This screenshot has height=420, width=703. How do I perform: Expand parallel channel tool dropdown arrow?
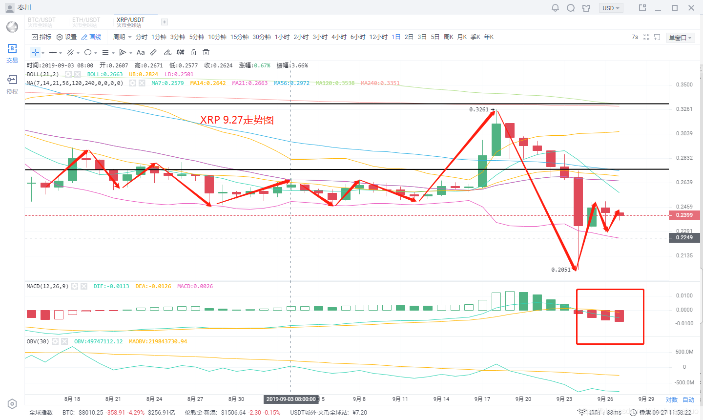pyautogui.click(x=78, y=53)
